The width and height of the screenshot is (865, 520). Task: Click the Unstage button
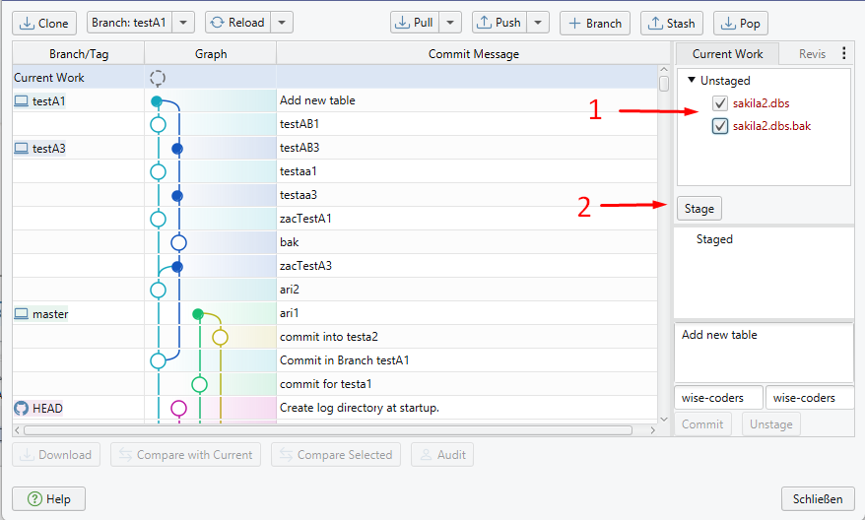(x=770, y=424)
